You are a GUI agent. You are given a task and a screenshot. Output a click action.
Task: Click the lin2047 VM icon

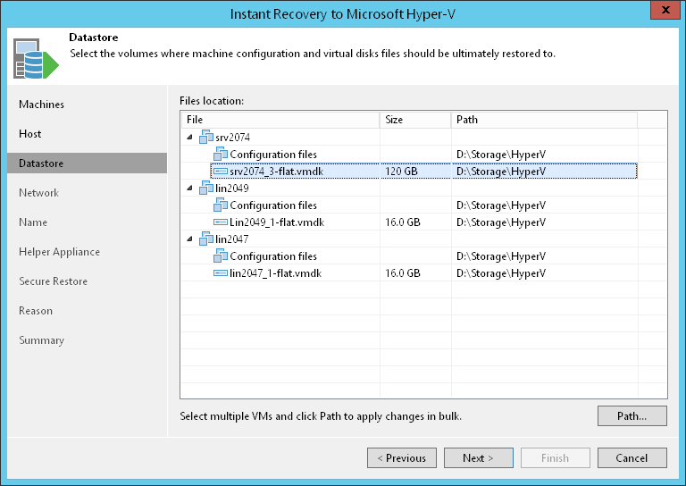coord(207,239)
